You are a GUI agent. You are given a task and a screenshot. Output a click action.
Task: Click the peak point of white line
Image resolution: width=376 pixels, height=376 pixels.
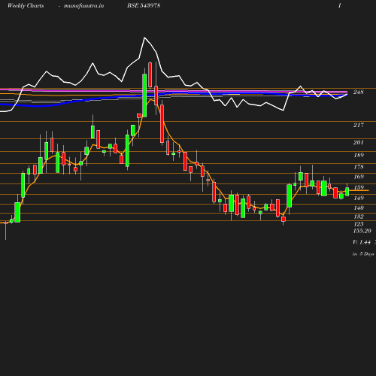tap(144, 38)
